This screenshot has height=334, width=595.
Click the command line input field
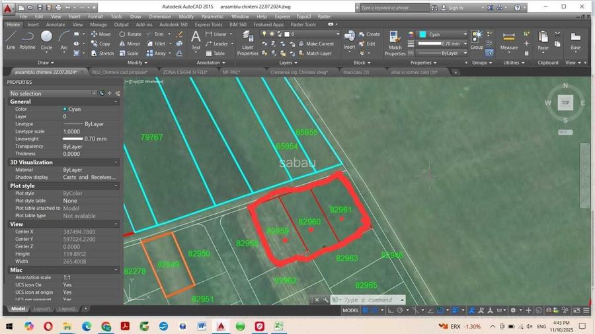pyautogui.click(x=370, y=300)
